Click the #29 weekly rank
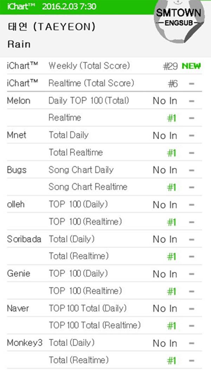Image resolution: width=211 pixels, height=374 pixels. 170,66
